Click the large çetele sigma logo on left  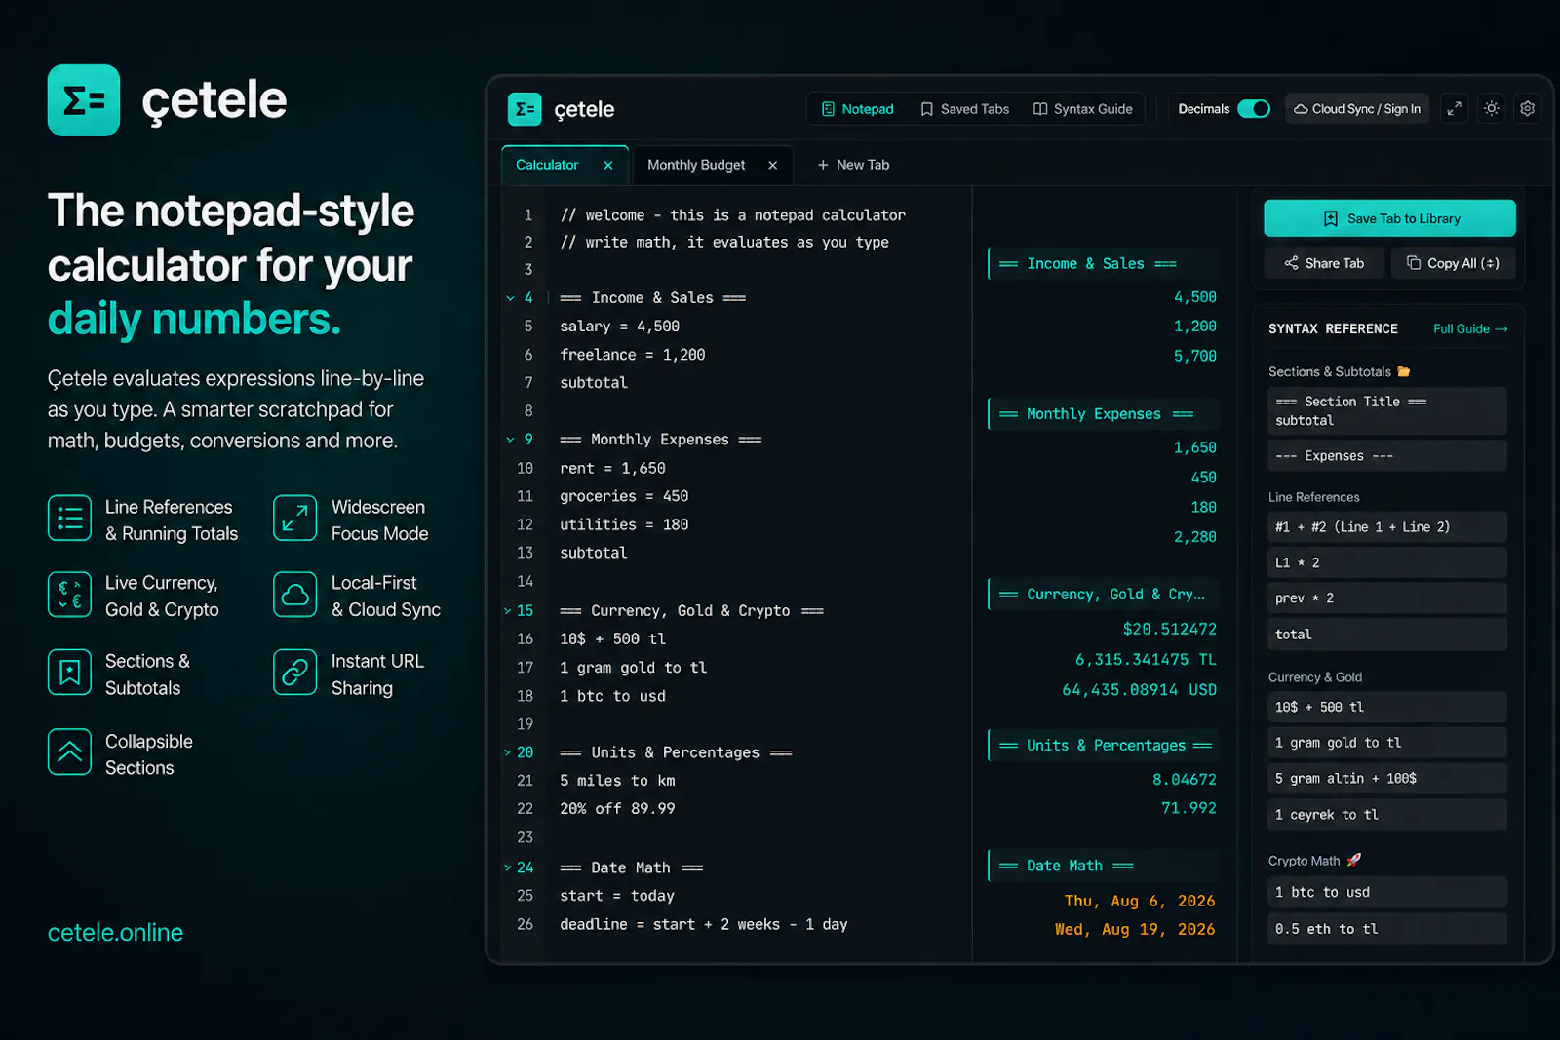(84, 100)
